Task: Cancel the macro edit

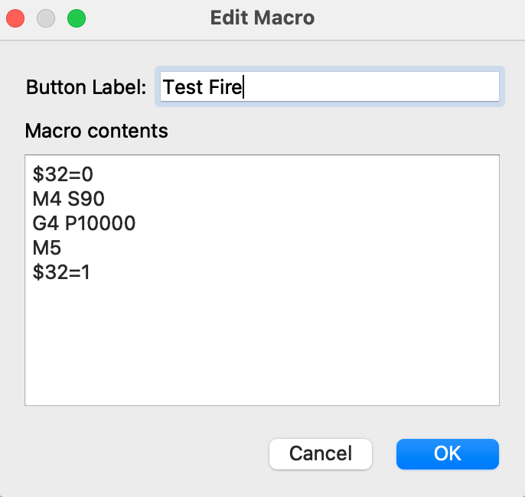Action: pos(321,454)
